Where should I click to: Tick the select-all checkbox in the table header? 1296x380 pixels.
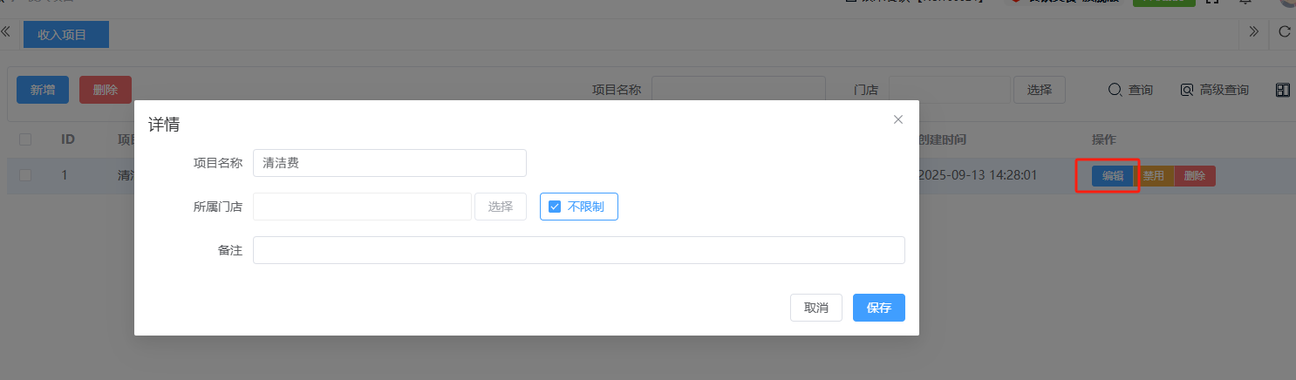pos(25,139)
